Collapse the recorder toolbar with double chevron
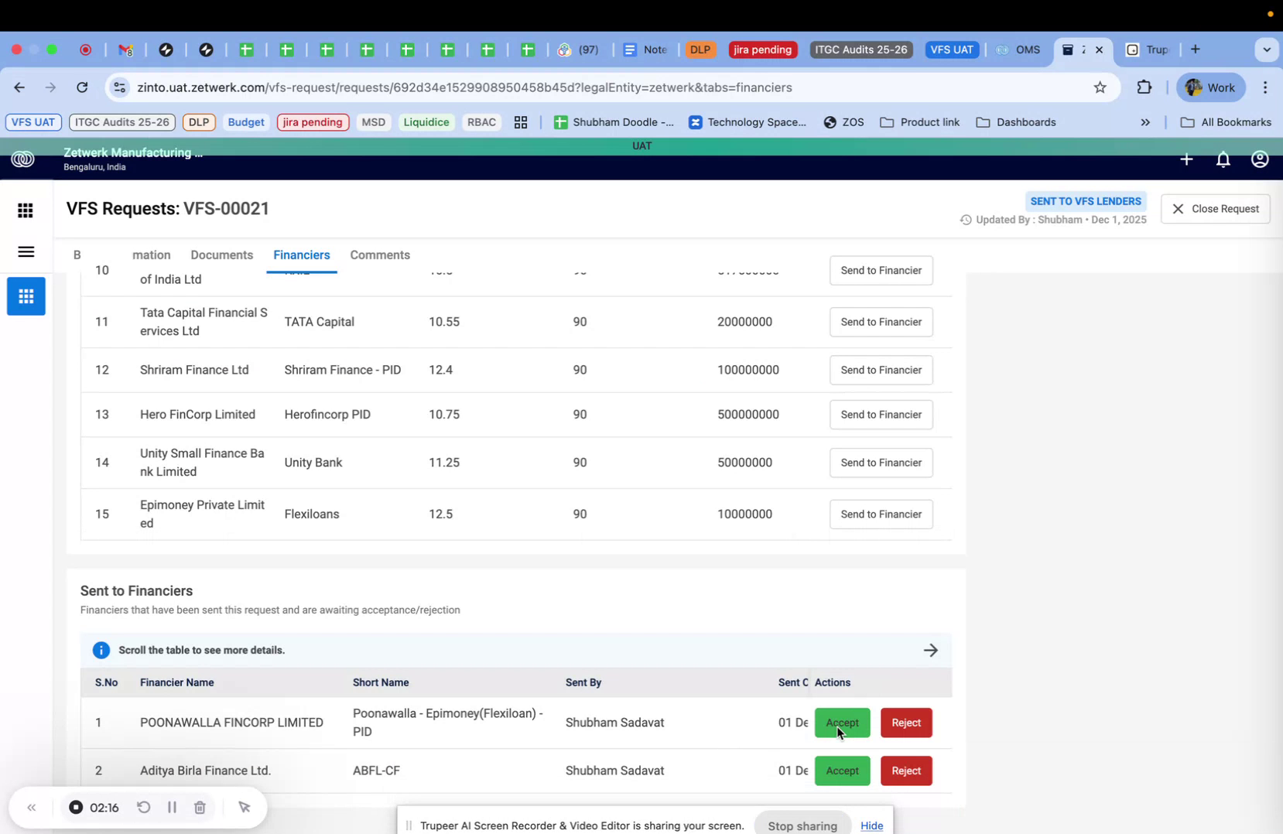This screenshot has width=1283, height=834. click(x=32, y=807)
